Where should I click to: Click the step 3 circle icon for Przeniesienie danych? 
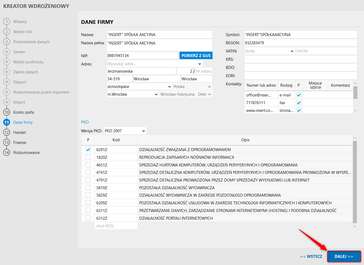pos(7,42)
